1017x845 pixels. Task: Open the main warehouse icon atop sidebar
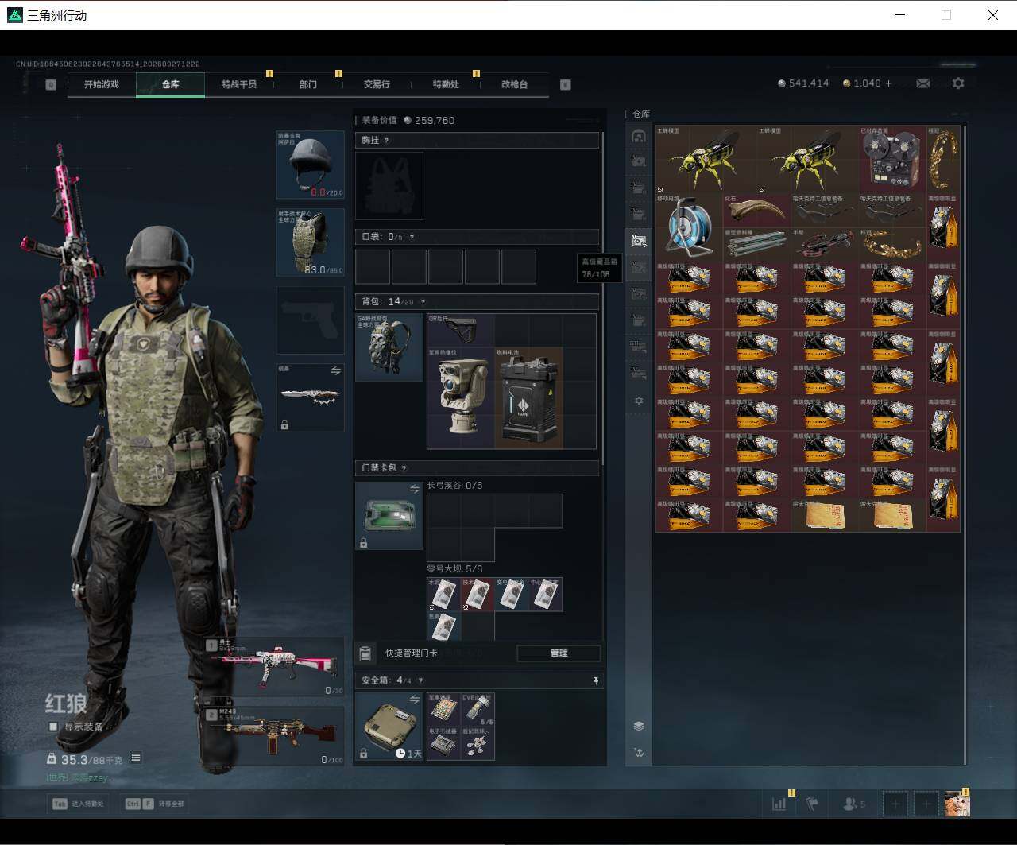click(x=638, y=136)
